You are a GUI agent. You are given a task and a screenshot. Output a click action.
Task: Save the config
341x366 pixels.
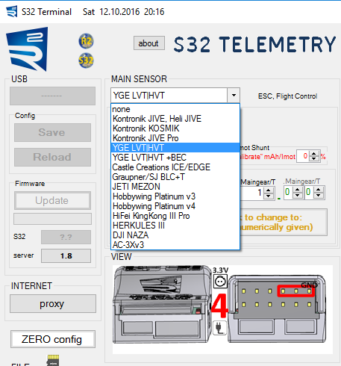52,132
